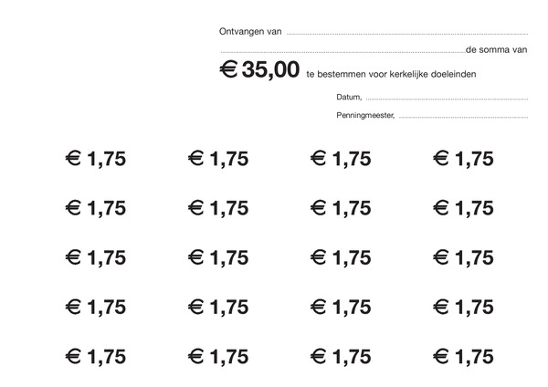The width and height of the screenshot is (548, 387).
Task: Click the € 1,75 coupon in second row, fourth column
Action: (463, 208)
